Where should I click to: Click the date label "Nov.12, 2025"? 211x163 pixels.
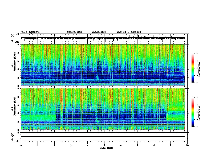coord(74,32)
